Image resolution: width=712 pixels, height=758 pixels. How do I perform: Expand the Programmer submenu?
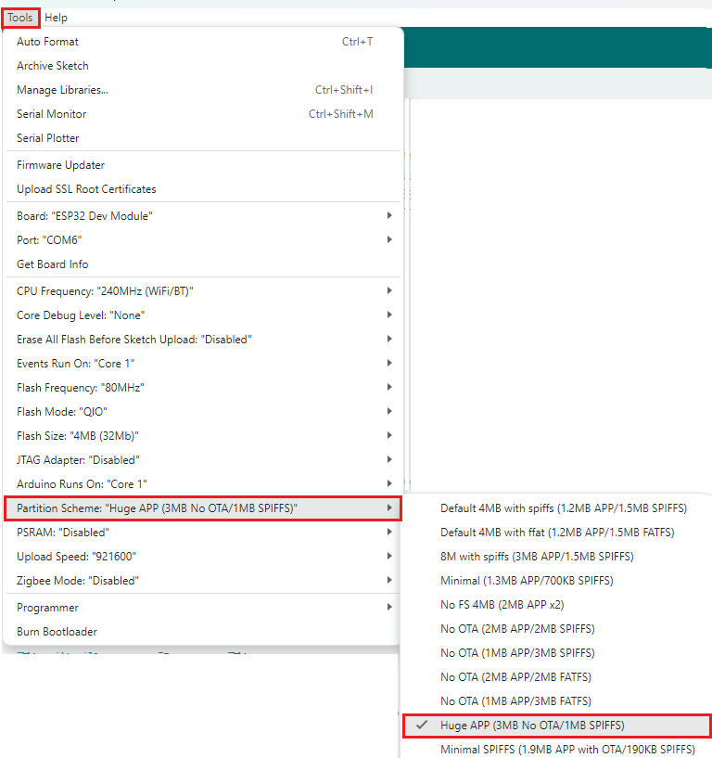click(203, 608)
